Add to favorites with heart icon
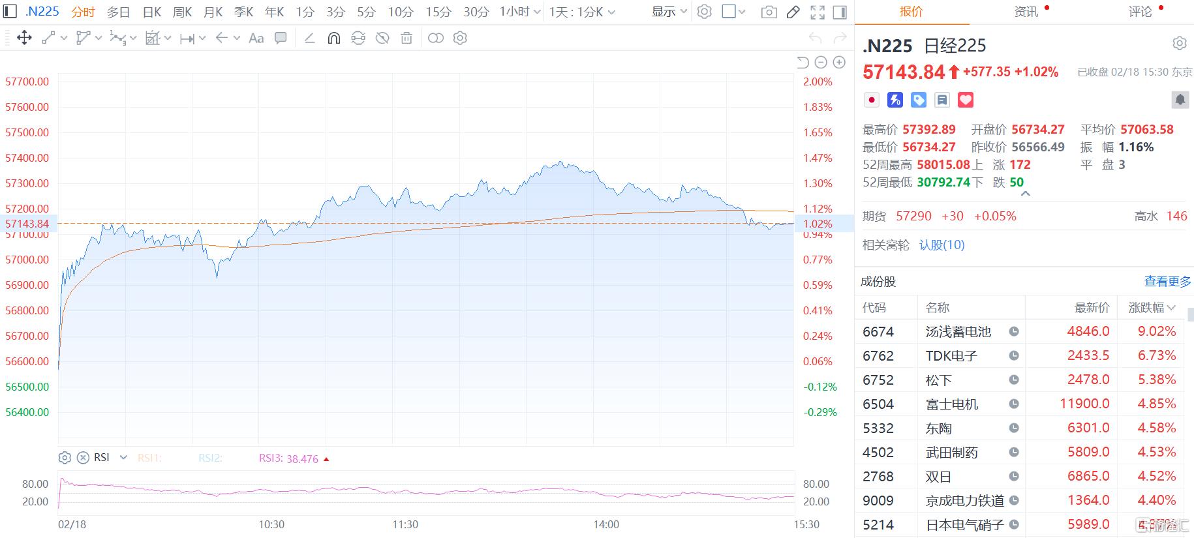Image resolution: width=1194 pixels, height=538 pixels. (965, 100)
